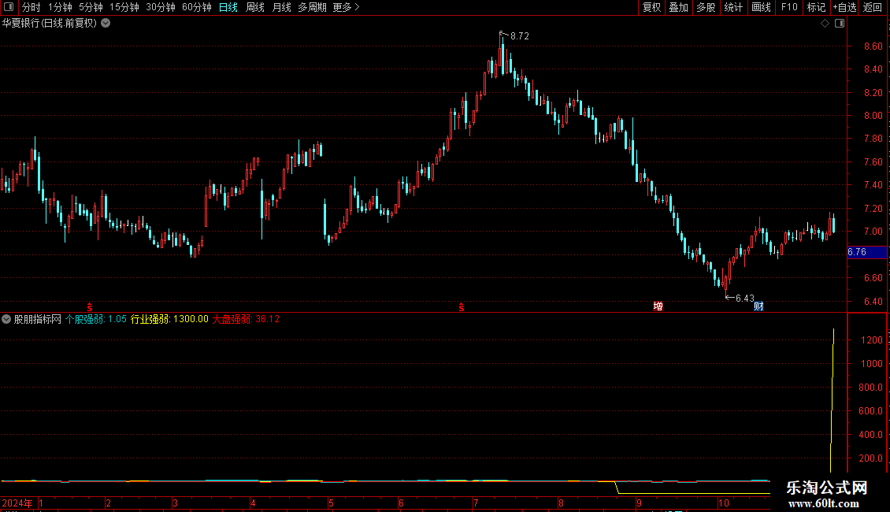
Task: Click the panel layout icon at top-left
Action: click(9, 7)
